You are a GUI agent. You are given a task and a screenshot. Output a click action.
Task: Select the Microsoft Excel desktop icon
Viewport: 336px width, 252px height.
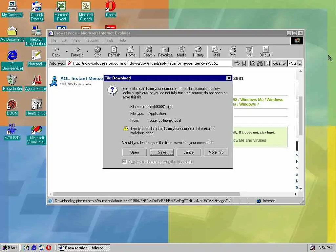tap(61, 11)
